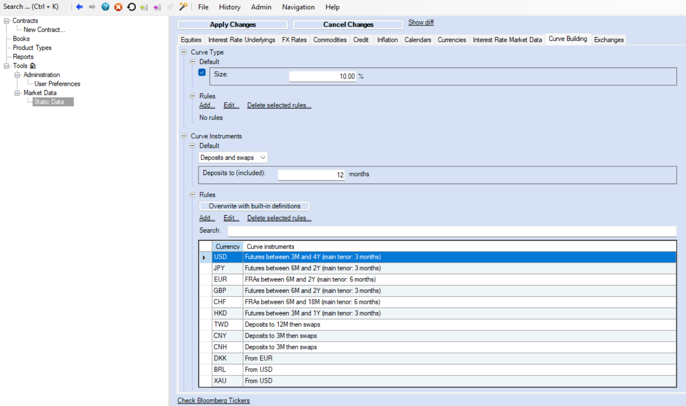Click the Apply Changes button
Image resolution: width=686 pixels, height=406 pixels.
click(232, 24)
